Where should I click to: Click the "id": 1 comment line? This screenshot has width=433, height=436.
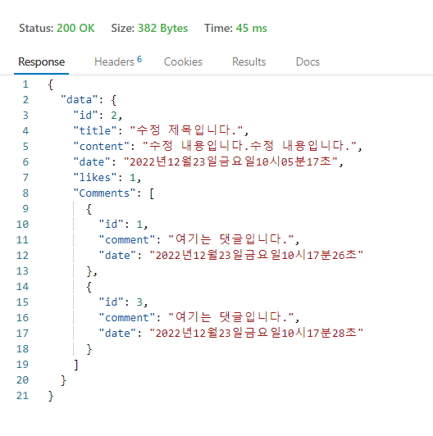tap(123, 224)
